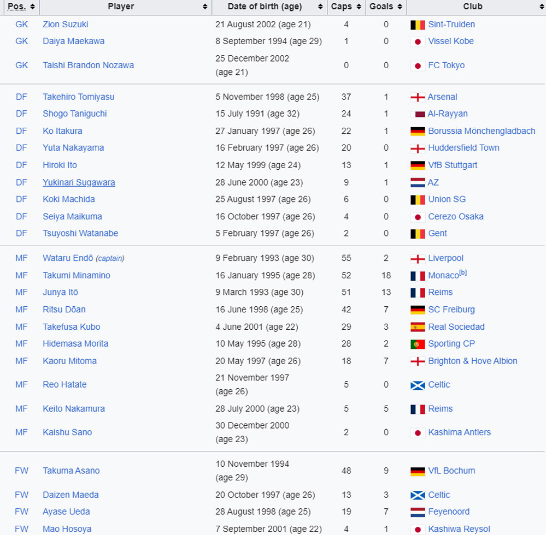Open Takehiro Tomiyasu player page
The width and height of the screenshot is (546, 535).
pyautogui.click(x=78, y=97)
